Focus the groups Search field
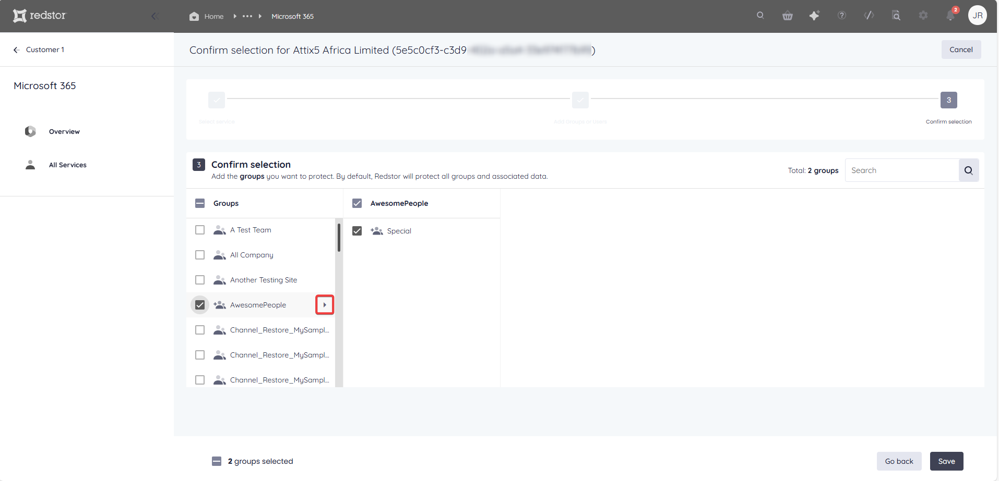This screenshot has width=999, height=481. point(902,170)
